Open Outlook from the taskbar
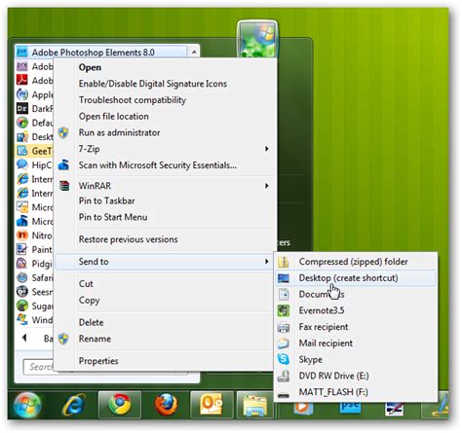The height and width of the screenshot is (433, 462). (x=212, y=404)
